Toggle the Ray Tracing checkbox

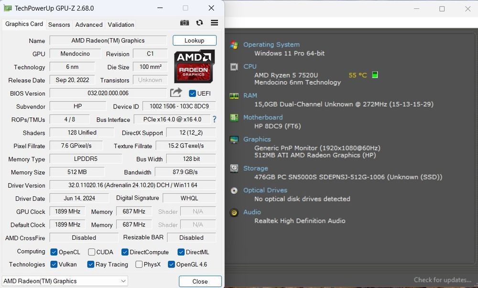tap(90, 264)
